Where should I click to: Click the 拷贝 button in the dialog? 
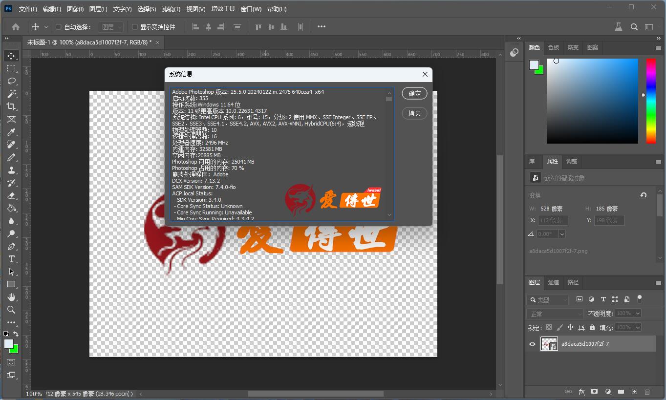click(414, 113)
